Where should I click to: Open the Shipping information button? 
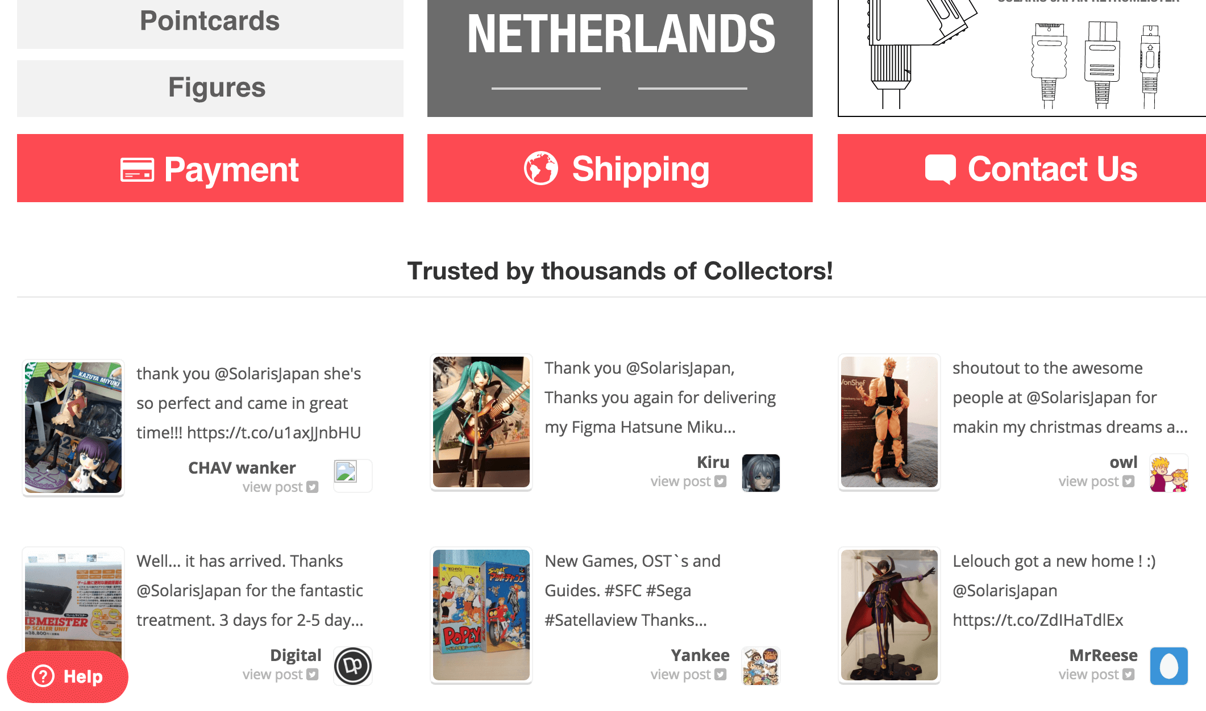click(x=620, y=168)
